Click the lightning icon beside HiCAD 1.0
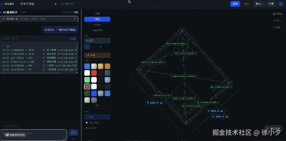Screen dimensions: 286x141 [x=3, y=19]
